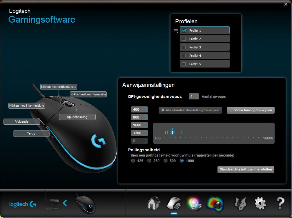The image size is (292, 218).
Task: Open application settings via the gear icon
Action: [260, 203]
